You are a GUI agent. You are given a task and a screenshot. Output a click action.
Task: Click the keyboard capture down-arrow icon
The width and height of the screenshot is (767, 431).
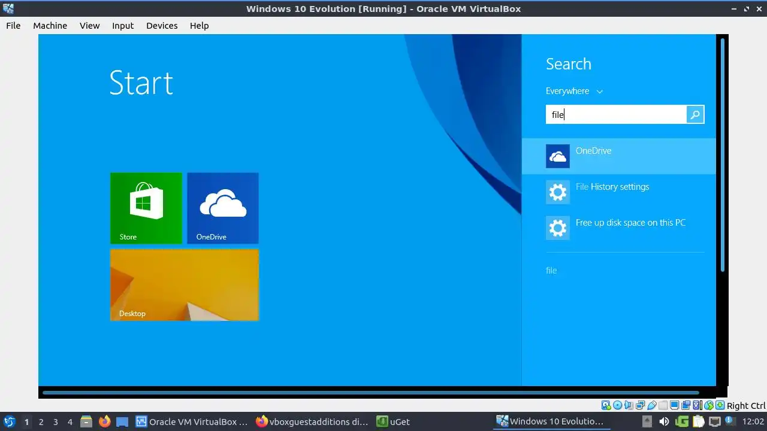click(720, 406)
